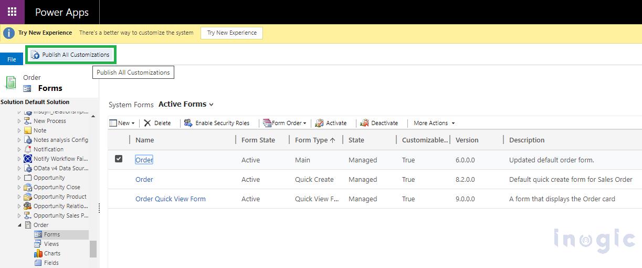
Task: Click the Activate toolbar icon
Action: 319,123
